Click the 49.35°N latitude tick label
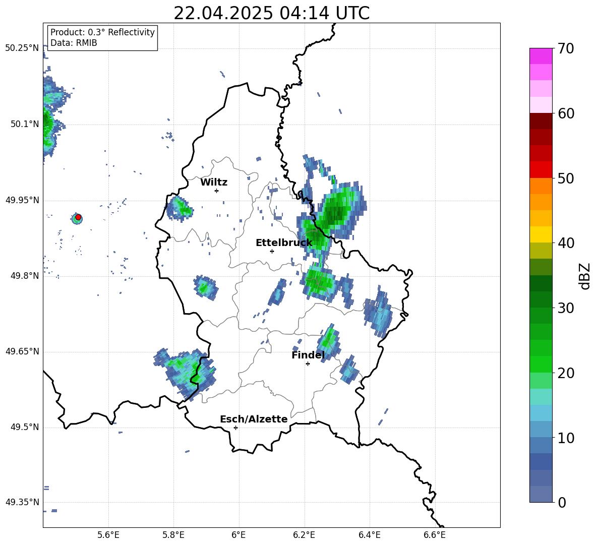The image size is (597, 545). pos(22,502)
